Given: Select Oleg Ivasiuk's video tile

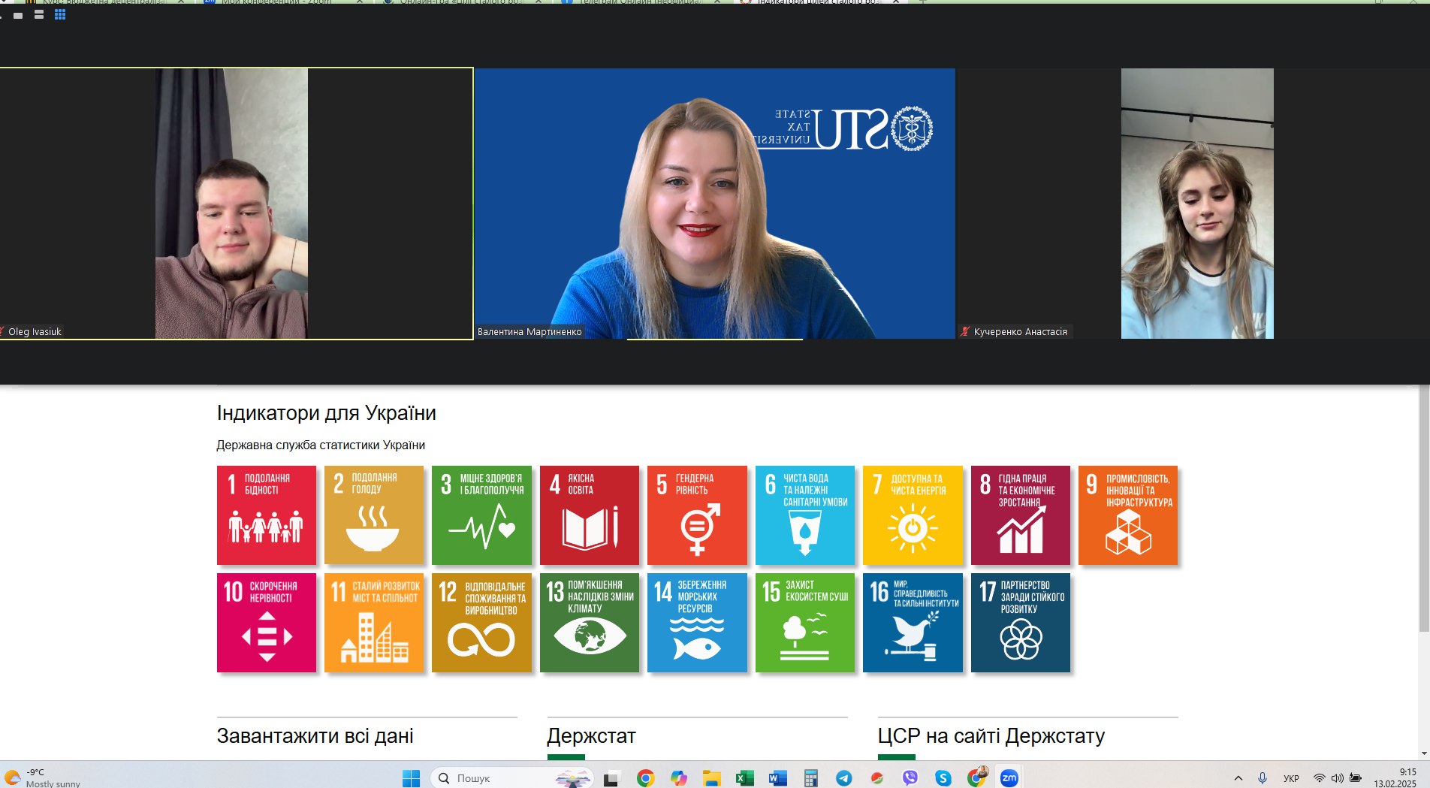Looking at the screenshot, I should pos(236,204).
